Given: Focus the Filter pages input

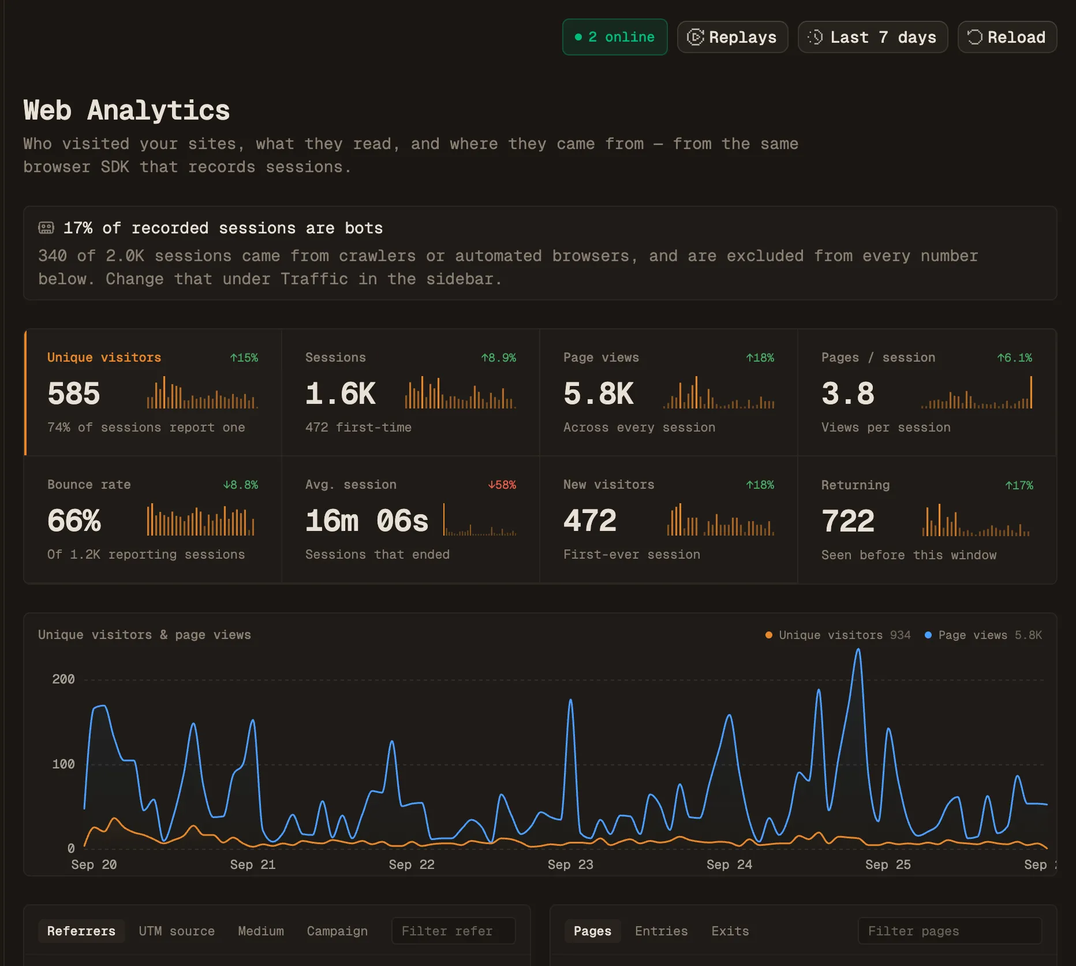Looking at the screenshot, I should click(950, 931).
